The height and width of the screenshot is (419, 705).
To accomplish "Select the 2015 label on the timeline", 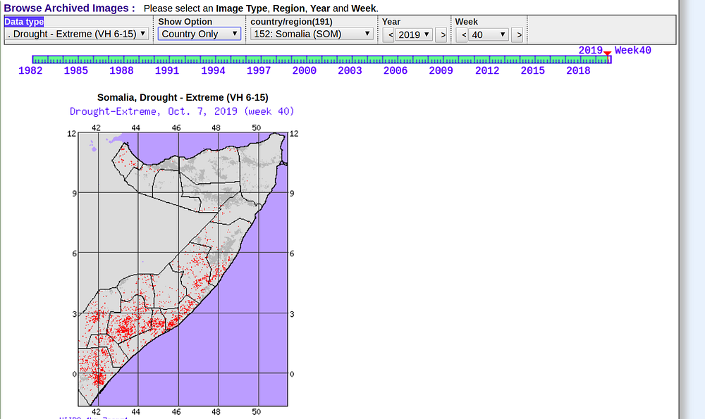I will (x=533, y=70).
